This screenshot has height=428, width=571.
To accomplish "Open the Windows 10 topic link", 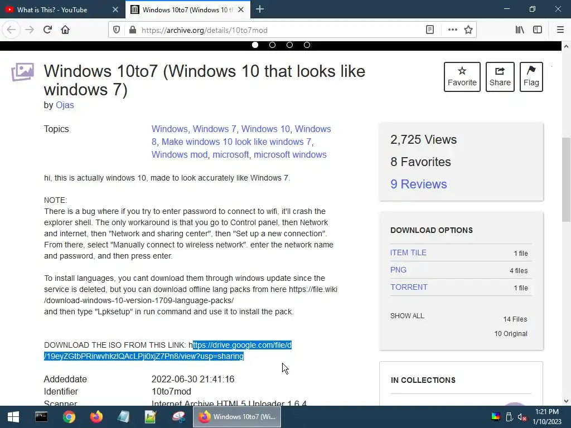I will 265,129.
